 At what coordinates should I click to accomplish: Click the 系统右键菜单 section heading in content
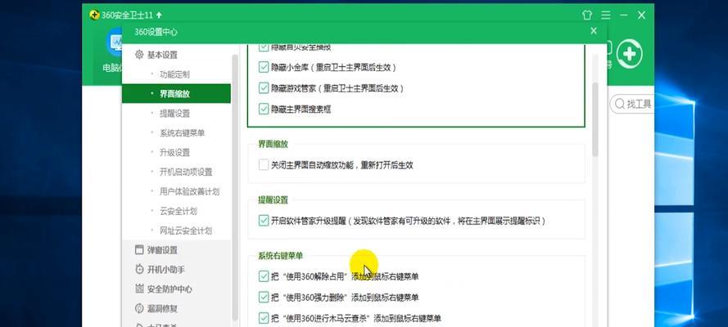[x=280, y=256]
